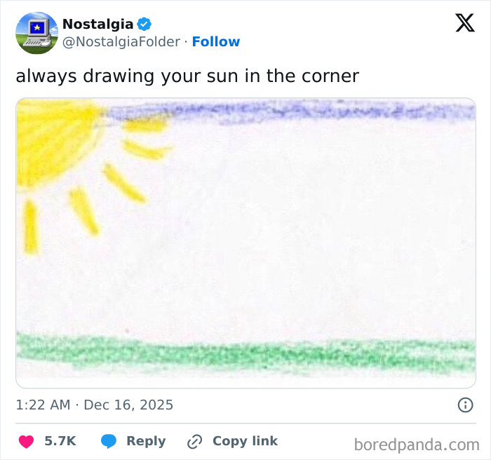Viewport: 491px width, 460px height.
Task: Click the chain link icon
Action: [x=194, y=442]
